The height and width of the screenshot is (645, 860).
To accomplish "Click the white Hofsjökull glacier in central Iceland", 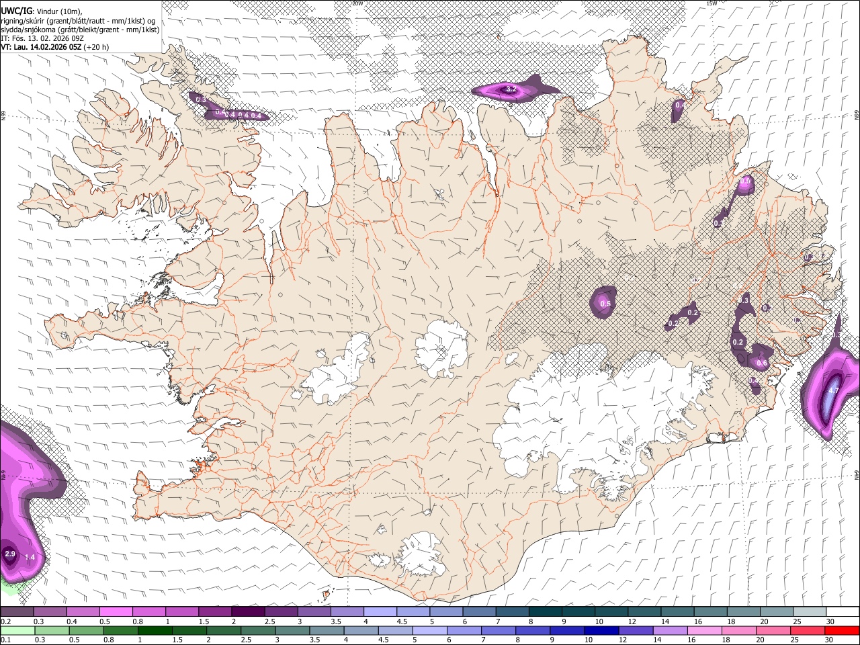I will pos(441,348).
